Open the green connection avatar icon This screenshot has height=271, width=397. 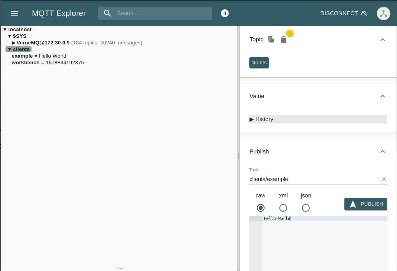[383, 13]
